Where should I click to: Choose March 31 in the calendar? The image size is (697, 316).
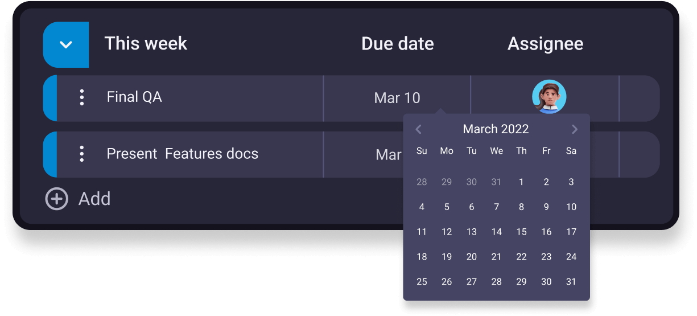pyautogui.click(x=571, y=282)
